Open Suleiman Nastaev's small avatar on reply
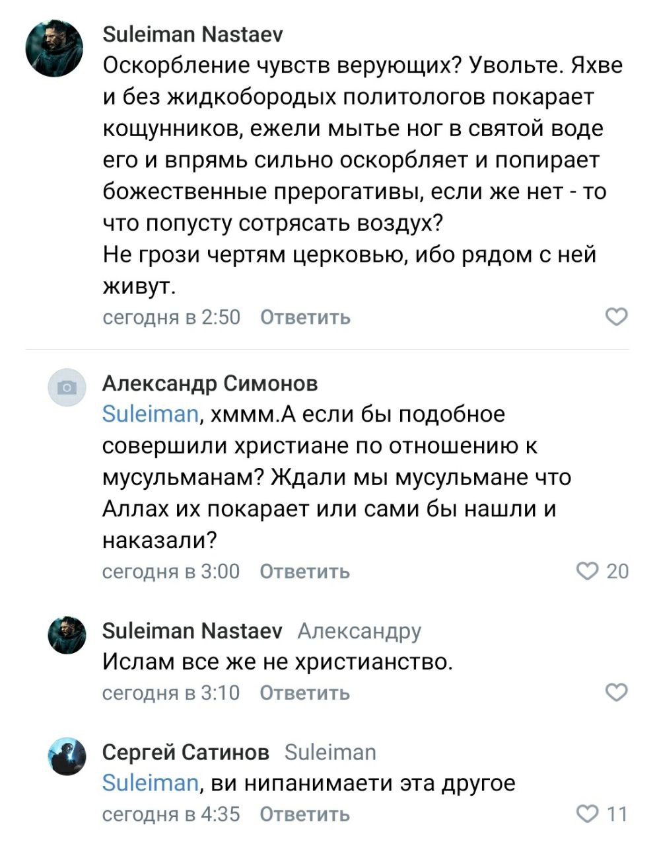 coord(67,635)
